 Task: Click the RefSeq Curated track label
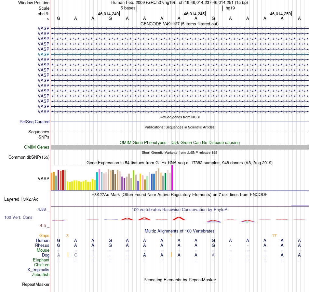[x=34, y=122]
